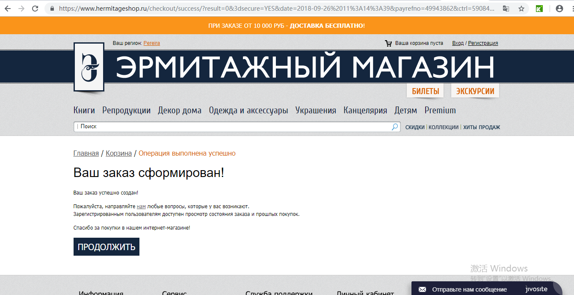Click the Hermitage shop logo emblem
The height and width of the screenshot is (295, 574).
[x=89, y=67]
